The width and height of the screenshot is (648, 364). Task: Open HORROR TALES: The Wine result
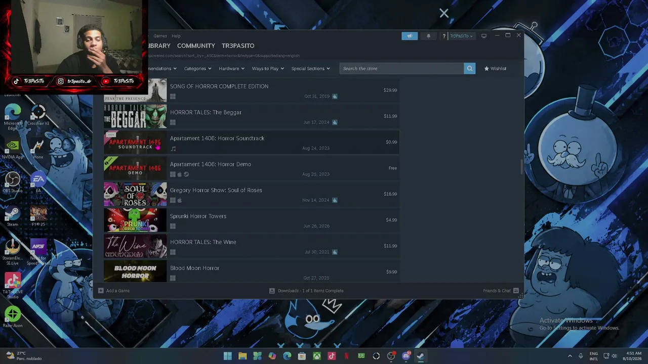point(252,246)
